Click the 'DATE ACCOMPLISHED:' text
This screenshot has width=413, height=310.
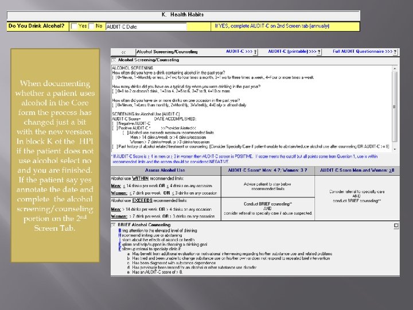[175, 119]
